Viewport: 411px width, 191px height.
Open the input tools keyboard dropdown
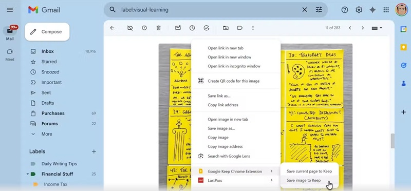(x=377, y=28)
